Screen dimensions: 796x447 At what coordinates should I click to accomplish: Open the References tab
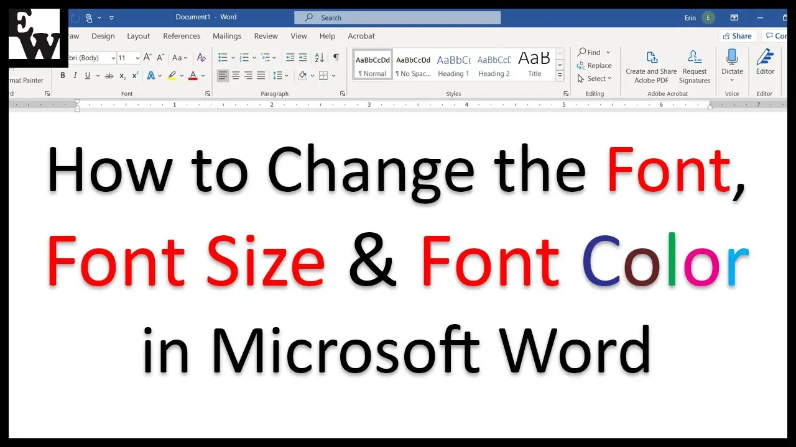tap(182, 36)
